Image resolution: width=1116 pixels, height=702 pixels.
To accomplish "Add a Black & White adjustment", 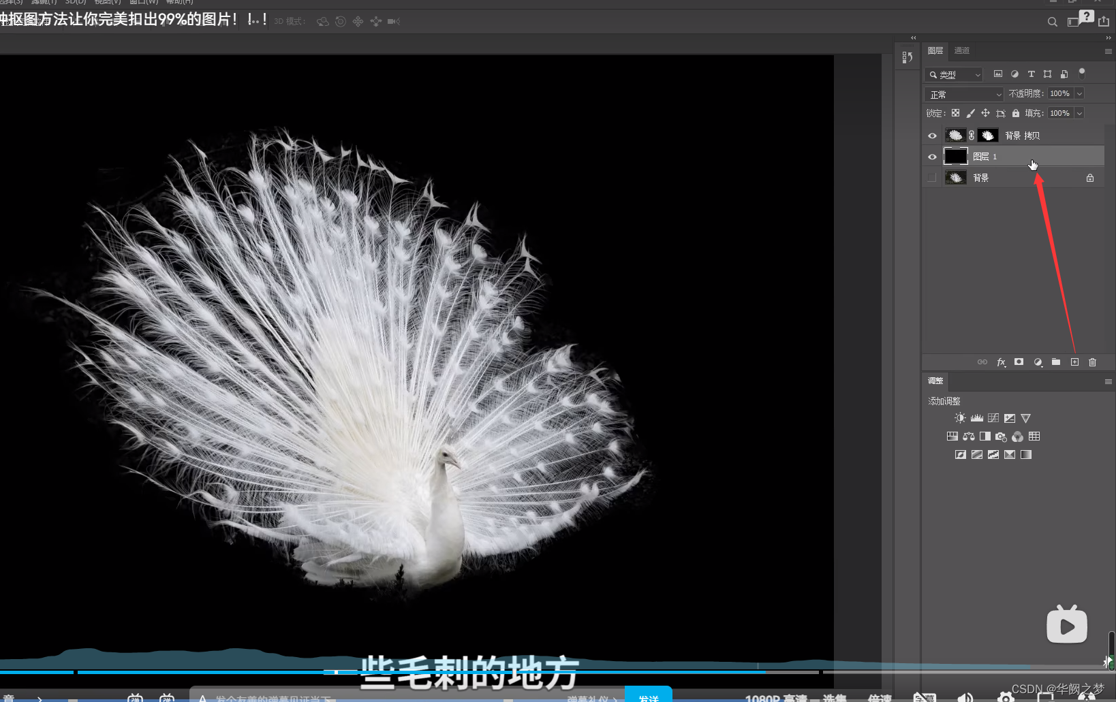I will pos(985,436).
